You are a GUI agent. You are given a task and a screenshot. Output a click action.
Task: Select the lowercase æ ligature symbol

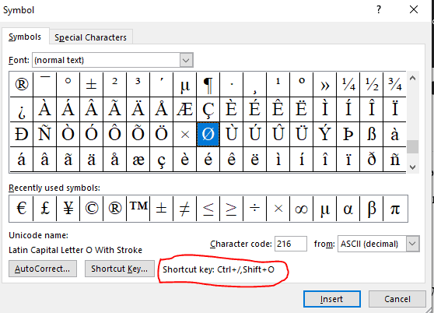pos(138,160)
